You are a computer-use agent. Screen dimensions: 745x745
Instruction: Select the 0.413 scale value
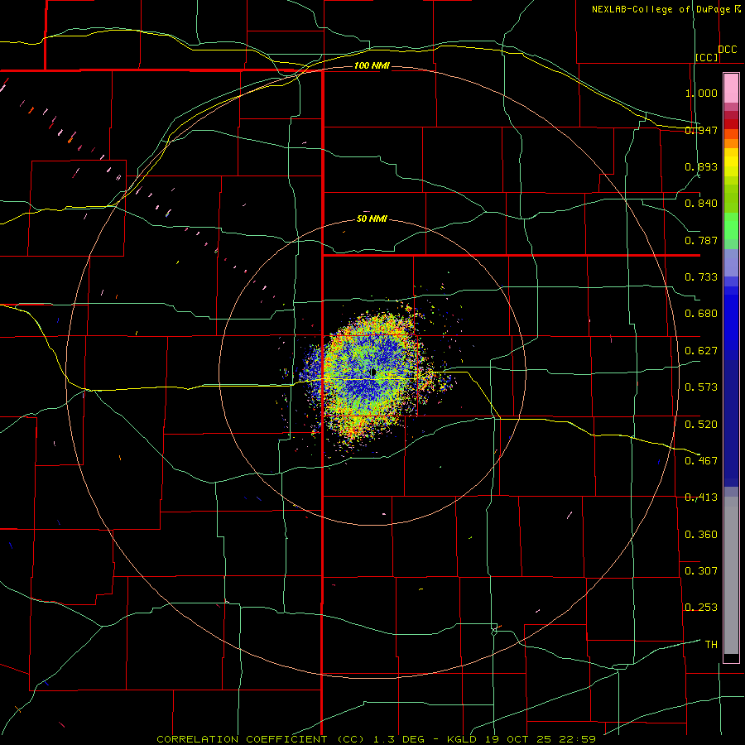[x=701, y=497]
